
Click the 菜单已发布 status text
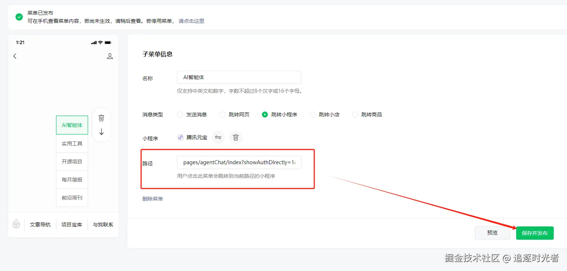[x=40, y=13]
